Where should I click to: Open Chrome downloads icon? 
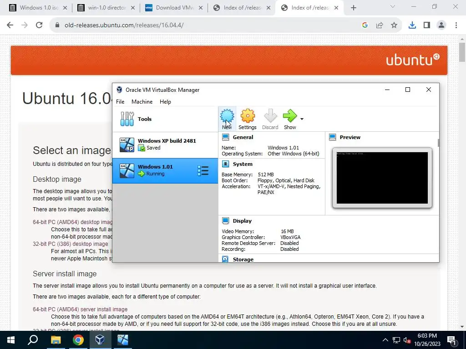click(412, 25)
